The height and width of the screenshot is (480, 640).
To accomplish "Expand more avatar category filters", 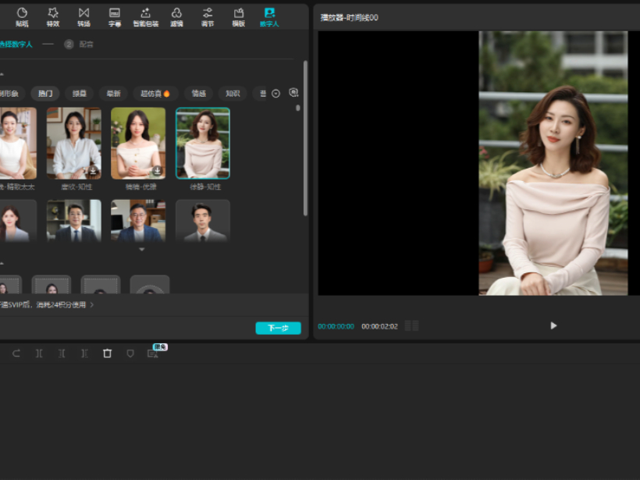I will pos(276,94).
